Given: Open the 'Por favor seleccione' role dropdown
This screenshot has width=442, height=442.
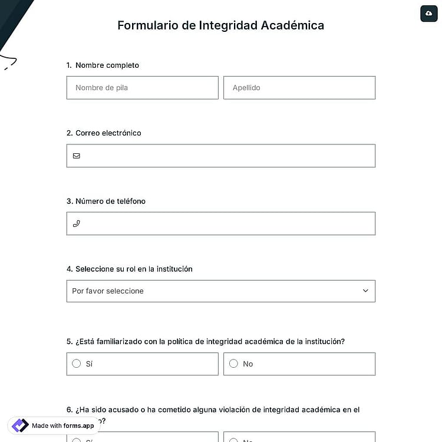Looking at the screenshot, I should 221,291.
